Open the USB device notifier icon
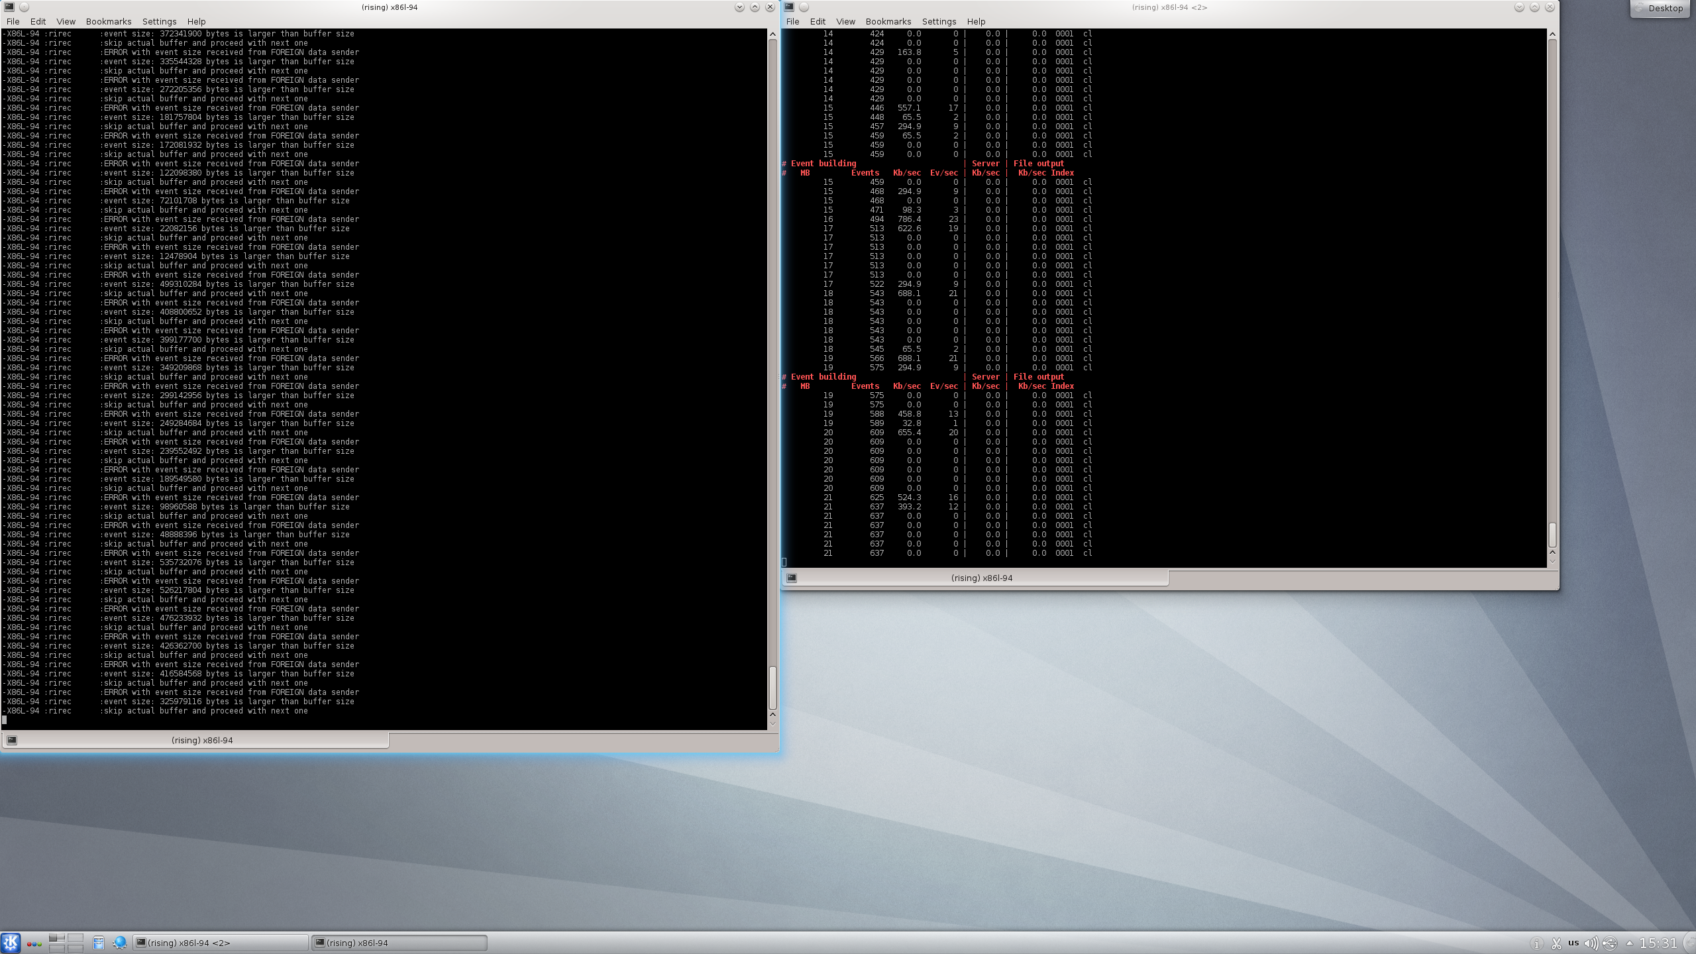The image size is (1696, 954). coord(1610,943)
